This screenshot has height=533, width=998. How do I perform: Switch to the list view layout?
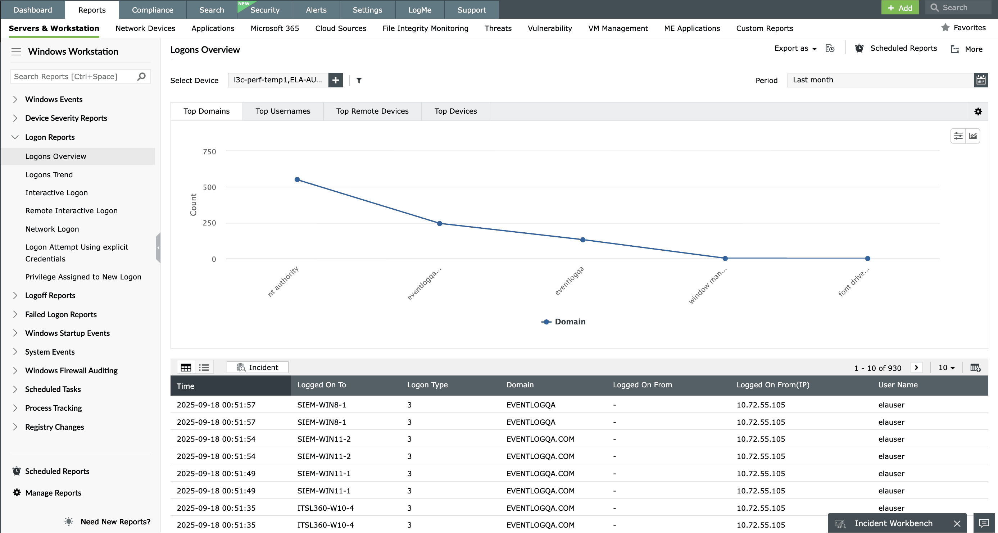pos(204,368)
